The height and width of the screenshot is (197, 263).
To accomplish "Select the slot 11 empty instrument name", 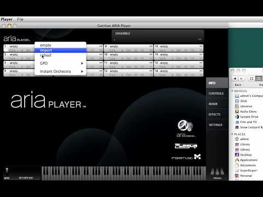I will pyautogui.click(x=114, y=63).
